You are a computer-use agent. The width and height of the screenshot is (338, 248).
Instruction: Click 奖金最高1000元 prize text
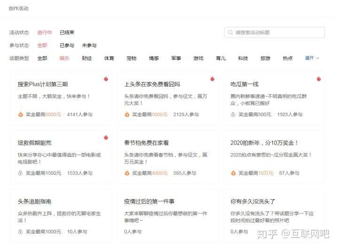click(x=44, y=232)
